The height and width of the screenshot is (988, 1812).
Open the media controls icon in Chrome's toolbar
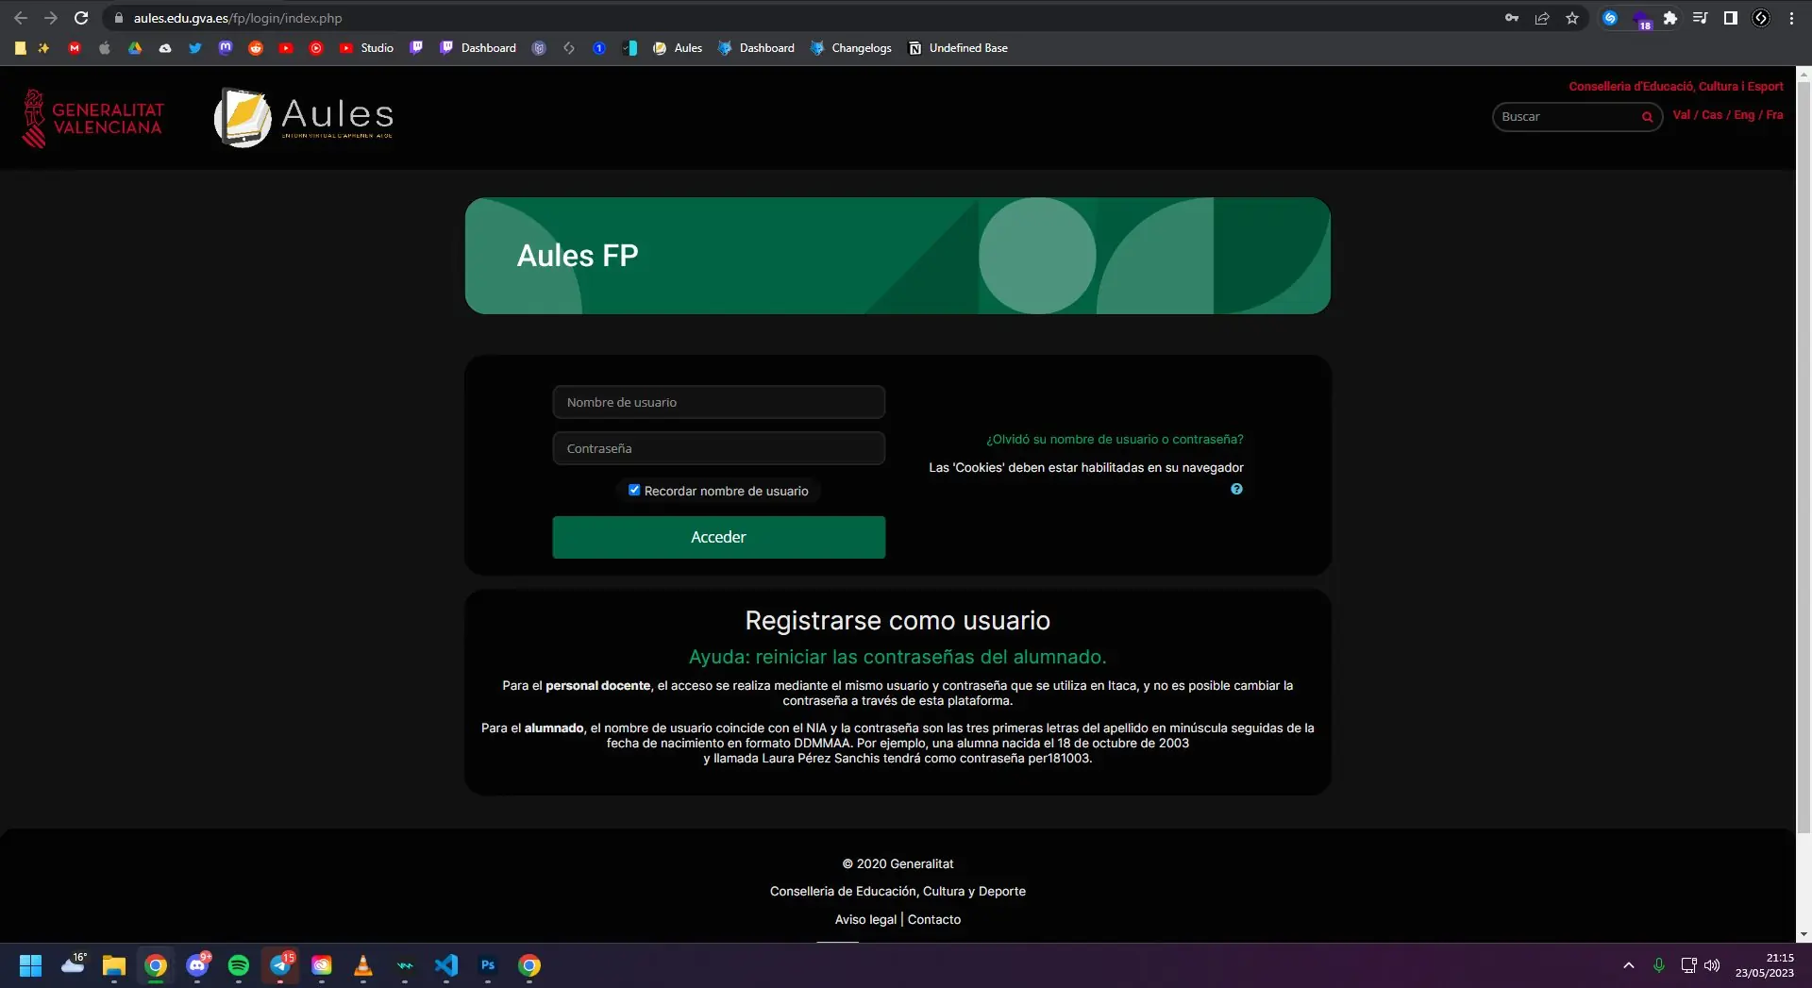(x=1701, y=18)
